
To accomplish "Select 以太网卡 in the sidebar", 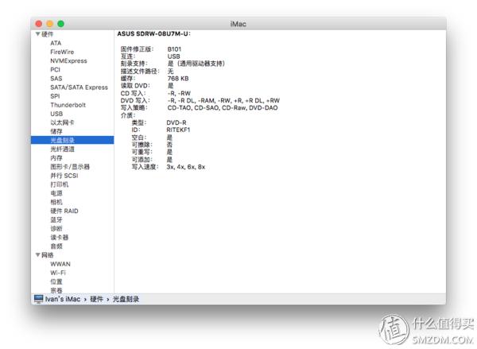I will tap(63, 122).
